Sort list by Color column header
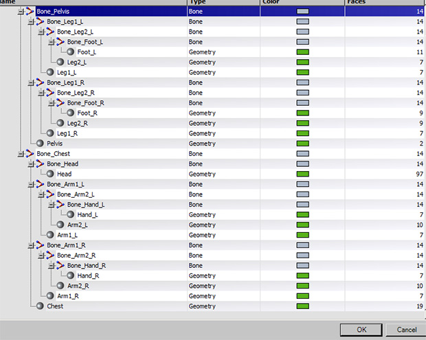This screenshot has height=340, width=426. (x=302, y=2)
